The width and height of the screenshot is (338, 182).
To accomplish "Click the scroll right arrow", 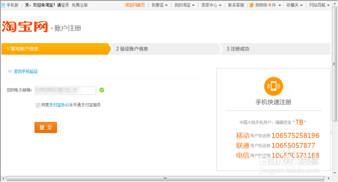I will pyautogui.click(x=329, y=178).
